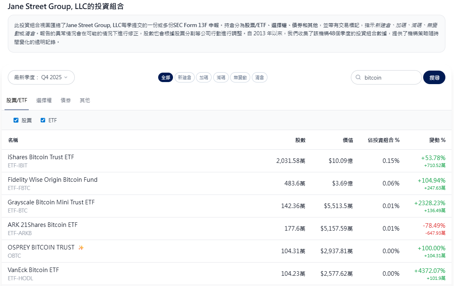Click the OBTC ticker label
The width and height of the screenshot is (454, 286).
point(14,256)
